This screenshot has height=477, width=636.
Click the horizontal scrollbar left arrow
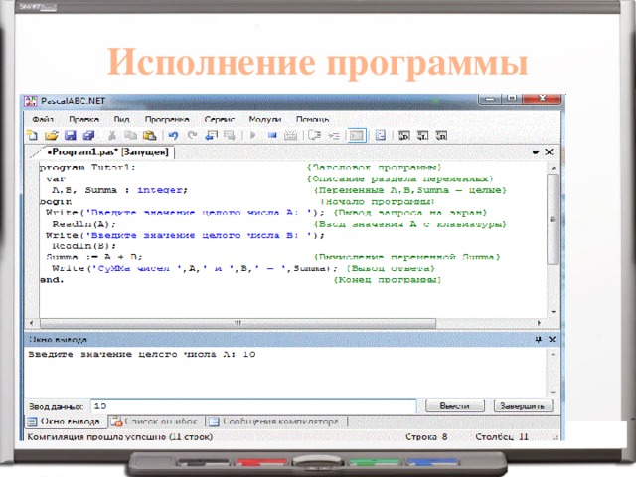(32, 323)
